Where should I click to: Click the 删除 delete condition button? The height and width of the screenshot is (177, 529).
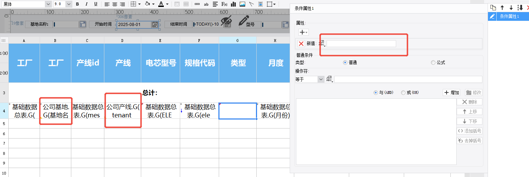[x=470, y=102]
